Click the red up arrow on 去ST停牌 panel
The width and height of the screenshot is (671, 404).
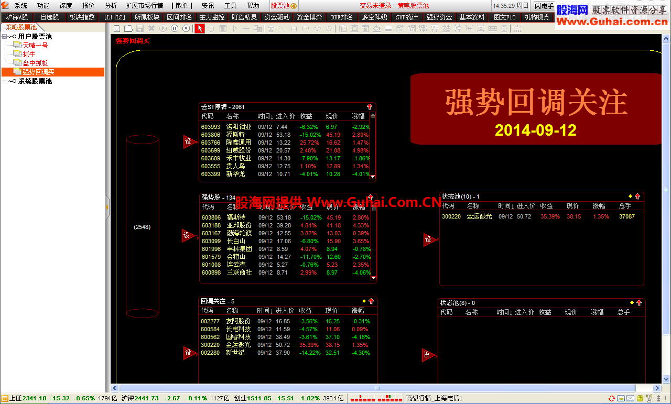click(370, 106)
